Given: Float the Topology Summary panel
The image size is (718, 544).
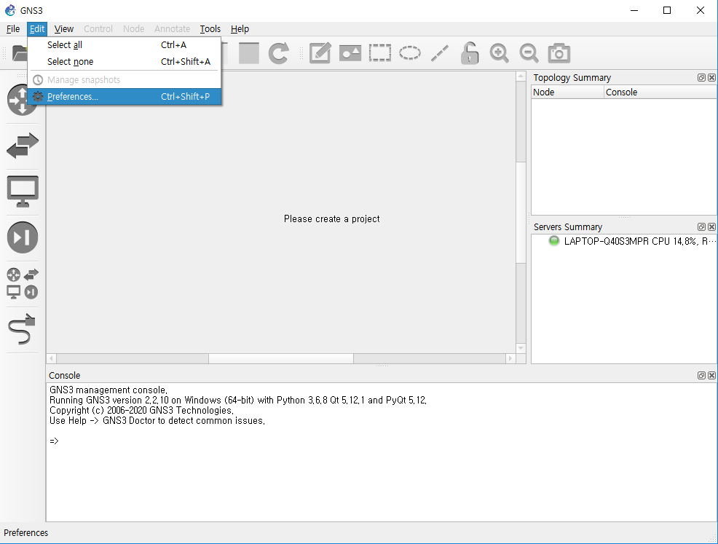Looking at the screenshot, I should pyautogui.click(x=701, y=78).
